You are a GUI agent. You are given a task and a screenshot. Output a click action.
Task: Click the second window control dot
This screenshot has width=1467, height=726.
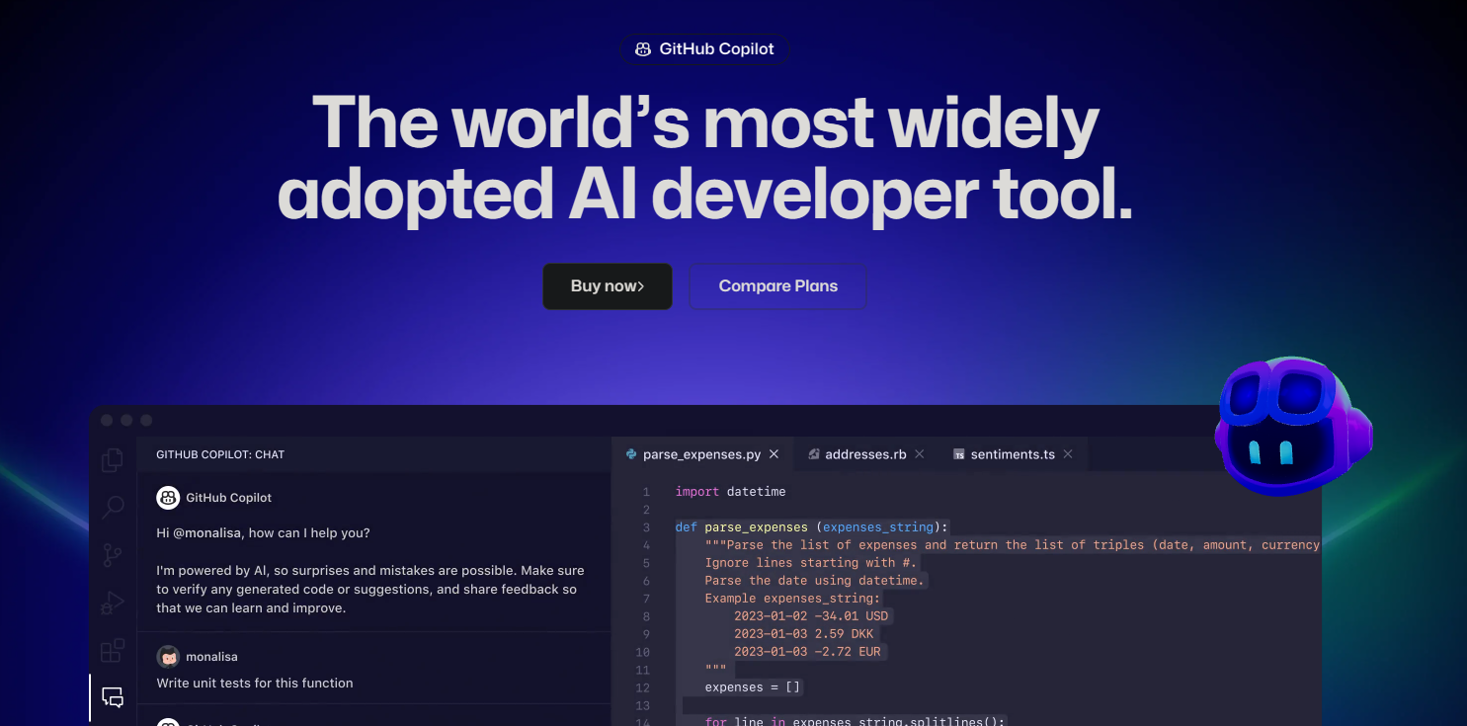point(126,420)
